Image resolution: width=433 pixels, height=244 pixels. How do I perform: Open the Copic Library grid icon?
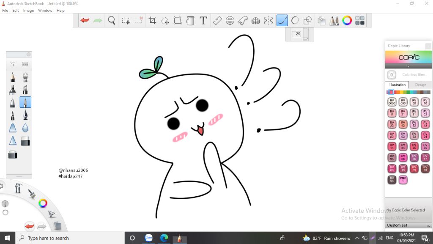coord(359,20)
